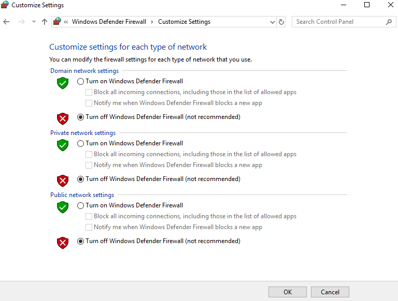Viewport: 398px width, 301px height.
Task: Click the green shield under Public network settings
Action: click(x=63, y=207)
